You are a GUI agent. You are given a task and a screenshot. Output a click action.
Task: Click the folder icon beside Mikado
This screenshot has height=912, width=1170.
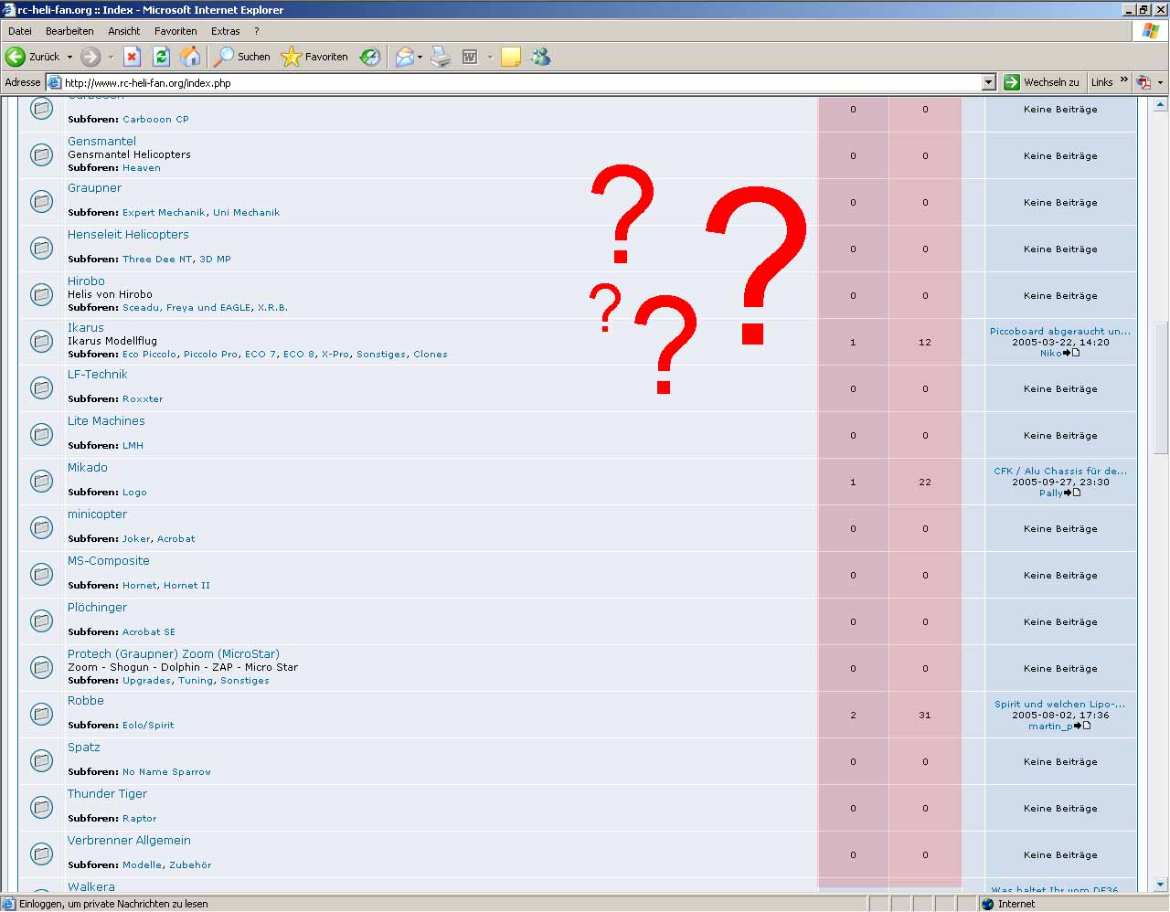tap(42, 481)
